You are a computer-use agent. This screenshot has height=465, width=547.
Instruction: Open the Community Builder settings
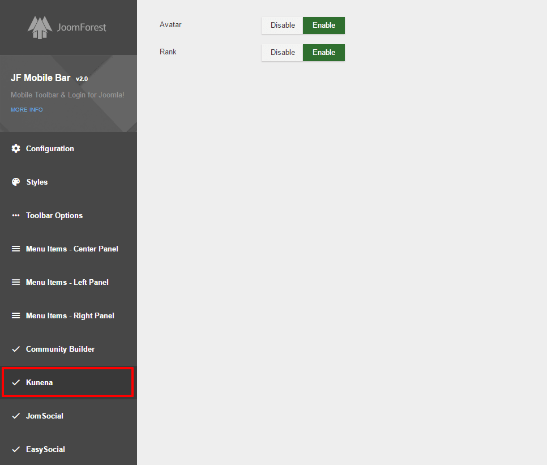click(69, 349)
